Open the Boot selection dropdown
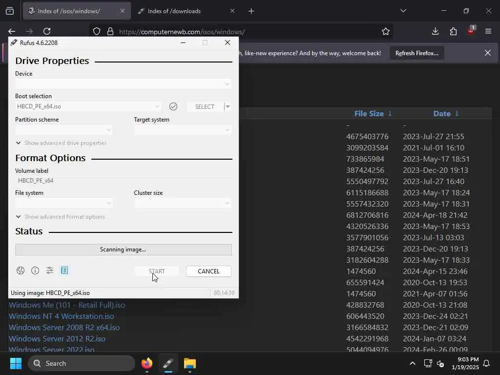Viewport: 500px width, 375px height. point(88,106)
